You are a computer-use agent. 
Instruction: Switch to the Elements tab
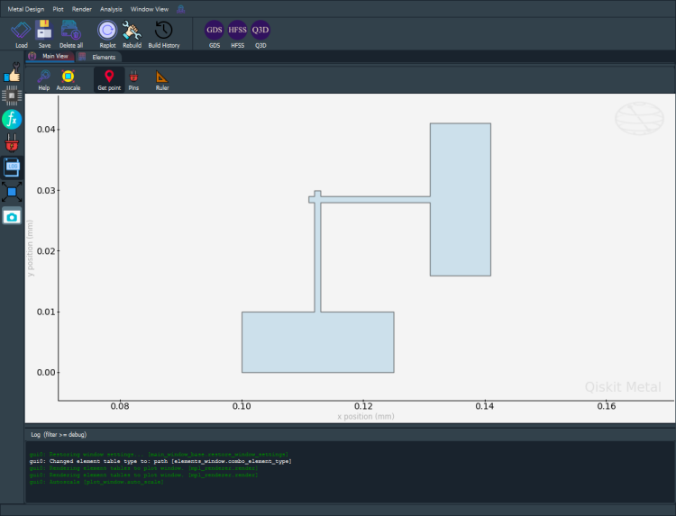(x=98, y=57)
